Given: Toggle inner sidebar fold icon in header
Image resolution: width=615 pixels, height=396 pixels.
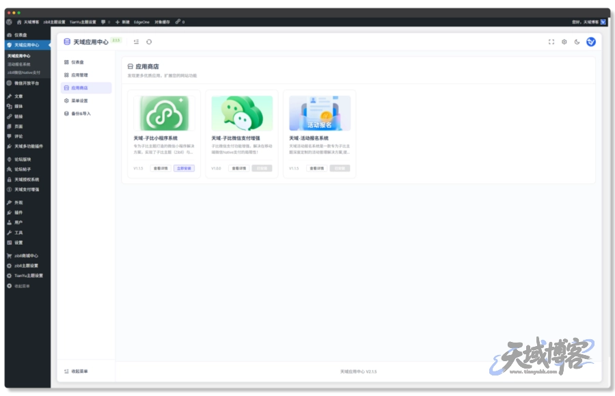Looking at the screenshot, I should 136,42.
